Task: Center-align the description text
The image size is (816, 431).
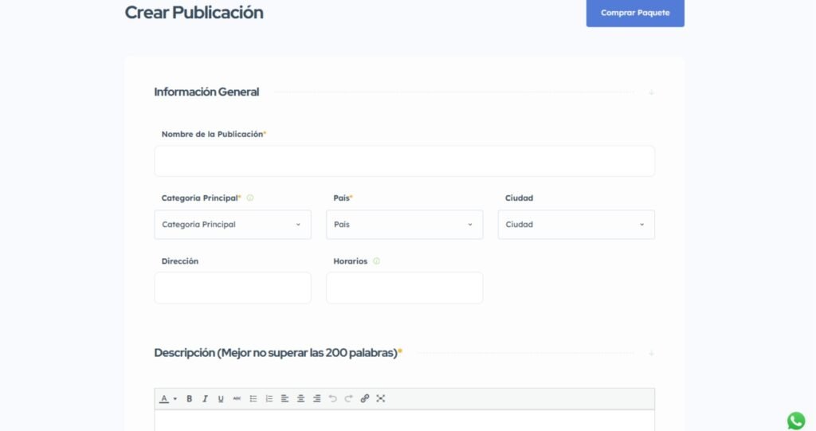Action: coord(300,398)
